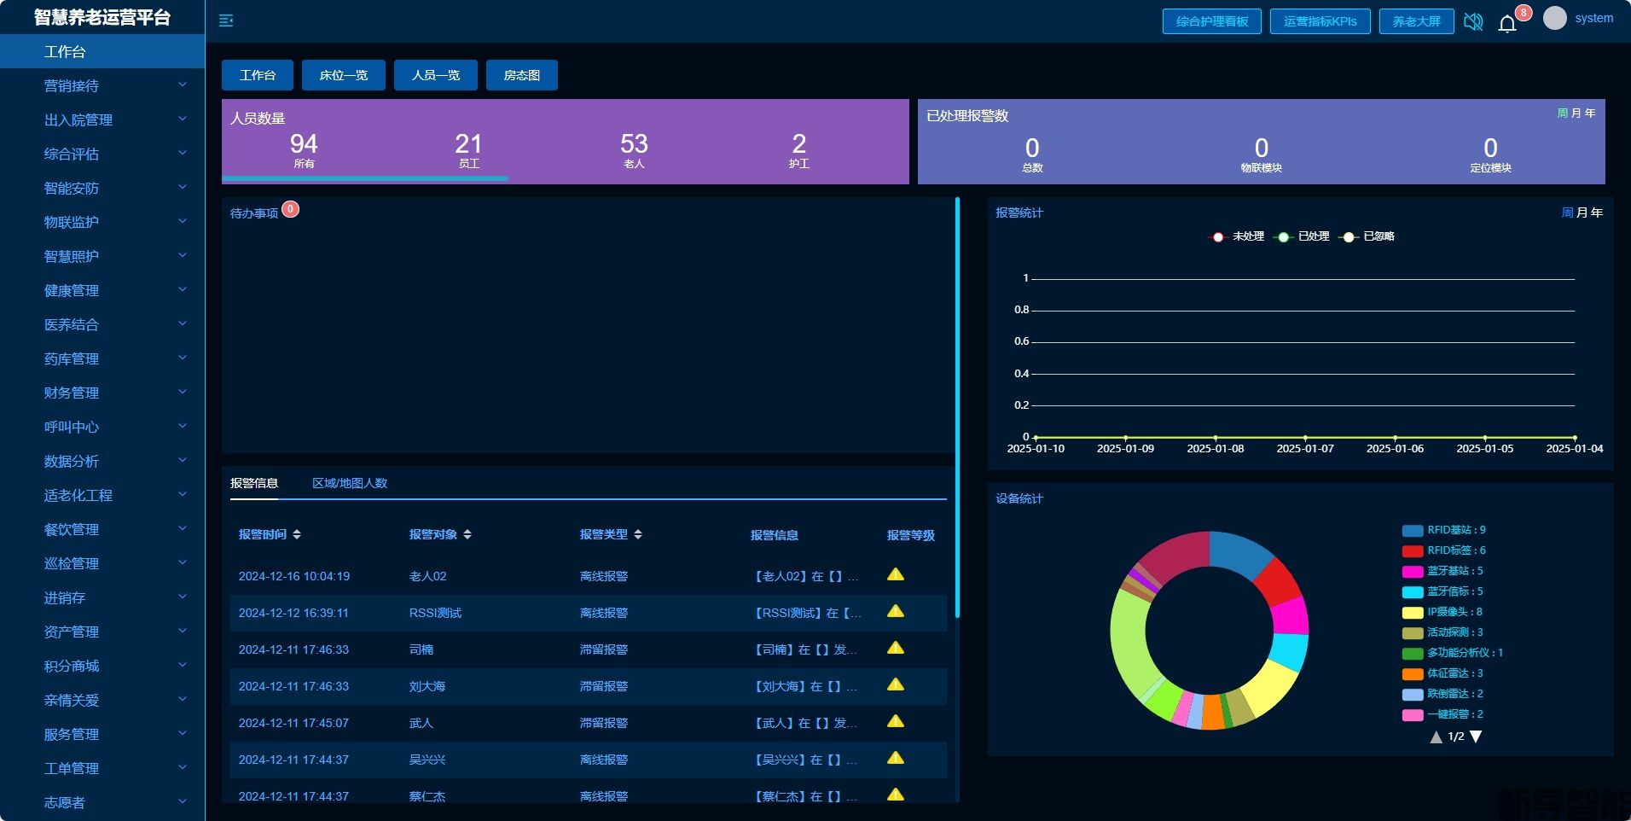1631x821 pixels.
Task: Open the notification bell with 8 alerts
Action: 1507,23
